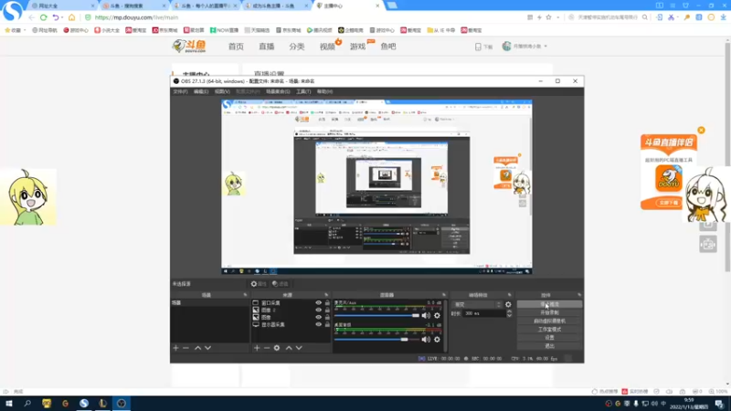Click 设置 button in OBS controls
Image resolution: width=731 pixels, height=411 pixels.
(x=549, y=337)
